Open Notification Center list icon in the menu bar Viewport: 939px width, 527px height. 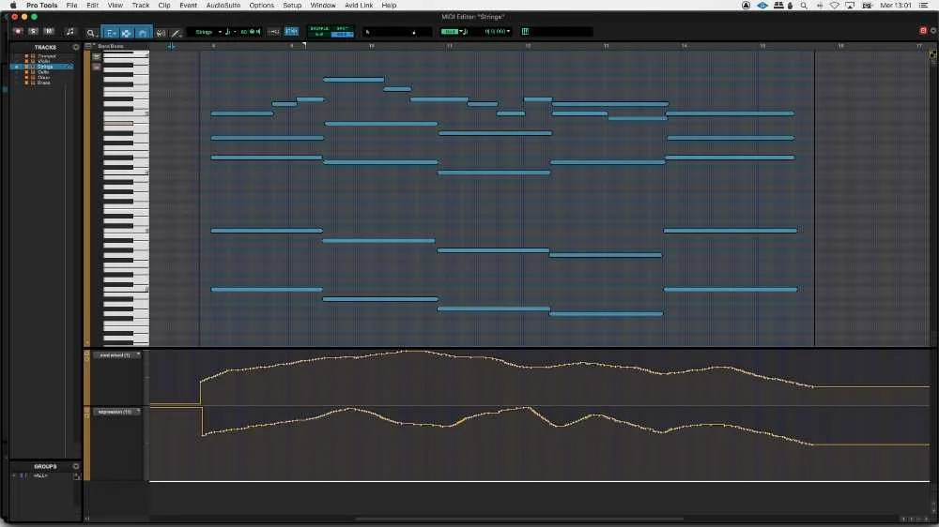[x=924, y=6]
